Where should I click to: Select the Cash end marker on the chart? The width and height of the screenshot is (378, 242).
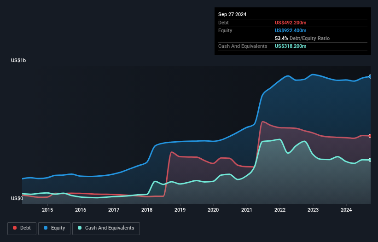(x=370, y=160)
